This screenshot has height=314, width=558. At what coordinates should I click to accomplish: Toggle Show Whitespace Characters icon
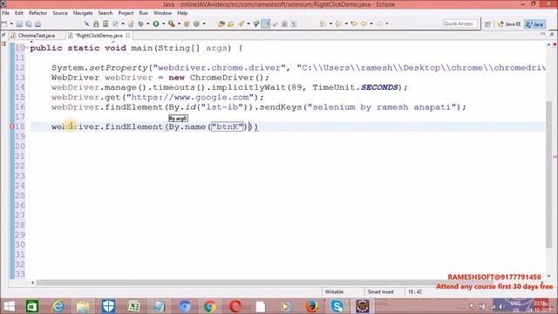294,24
